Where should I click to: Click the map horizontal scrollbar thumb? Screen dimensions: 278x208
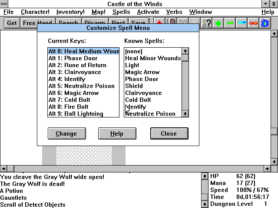coord(10,169)
